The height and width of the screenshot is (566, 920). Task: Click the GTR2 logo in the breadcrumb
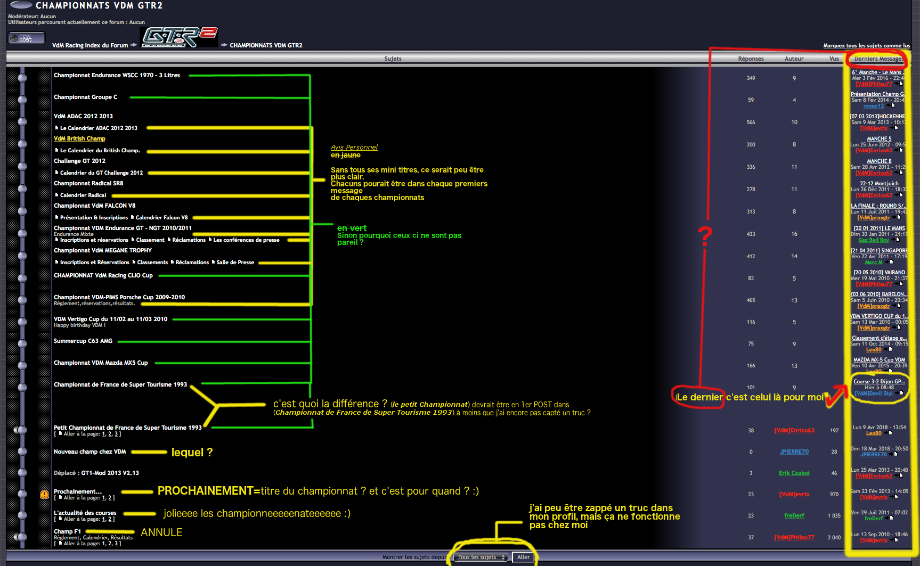pos(179,37)
